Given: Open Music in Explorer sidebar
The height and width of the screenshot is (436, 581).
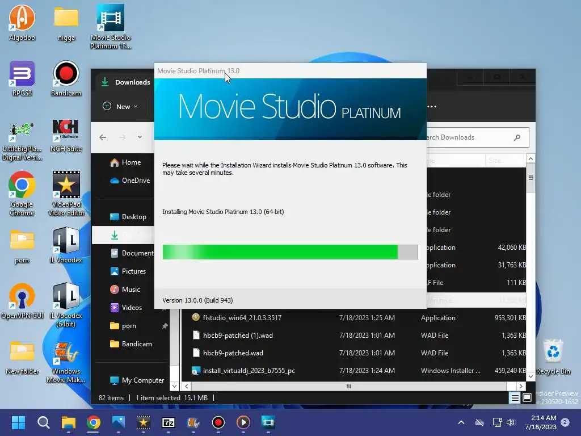Looking at the screenshot, I should (125, 290).
